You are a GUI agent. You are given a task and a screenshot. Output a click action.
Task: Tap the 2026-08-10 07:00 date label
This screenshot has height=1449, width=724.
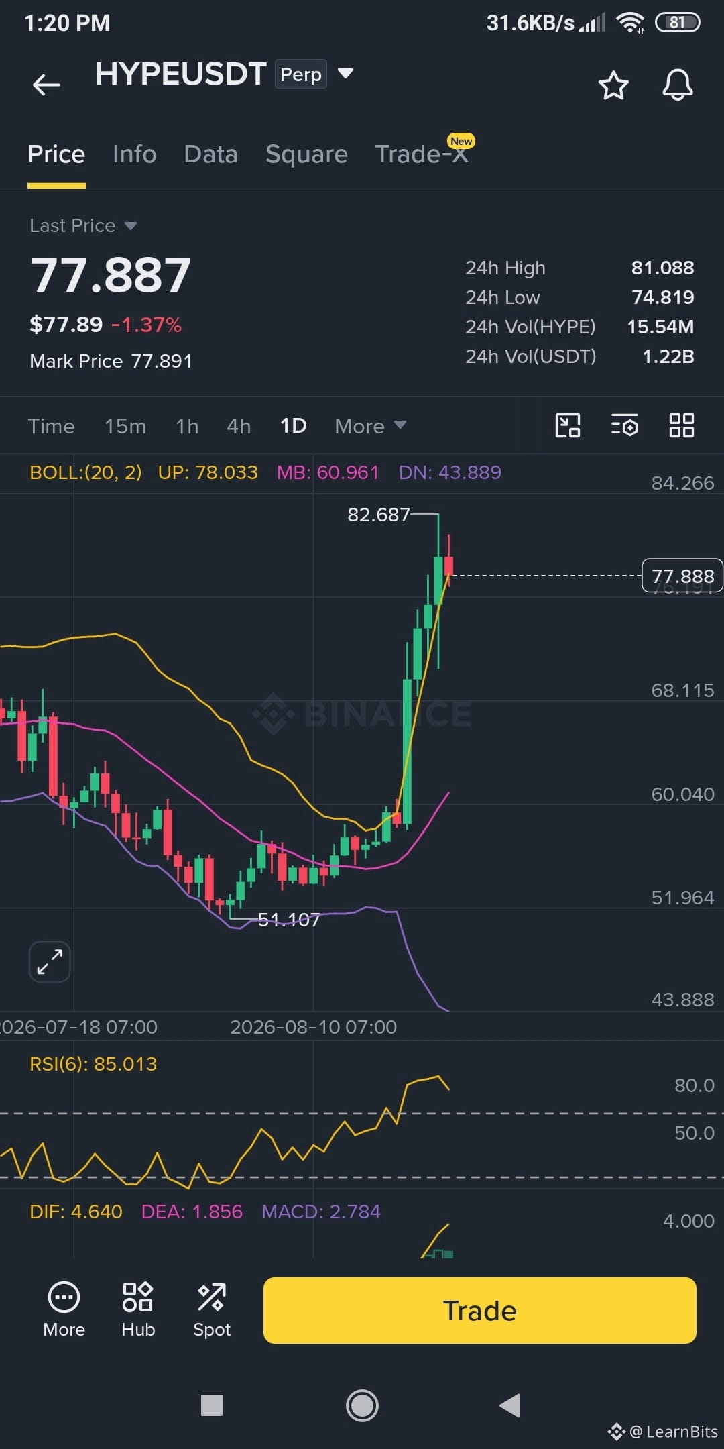[313, 1027]
